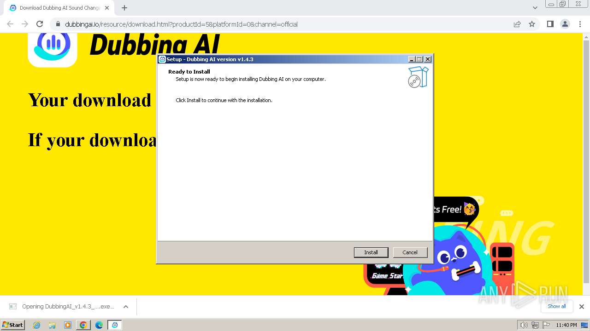
Task: Share this page via share icon
Action: [517, 24]
